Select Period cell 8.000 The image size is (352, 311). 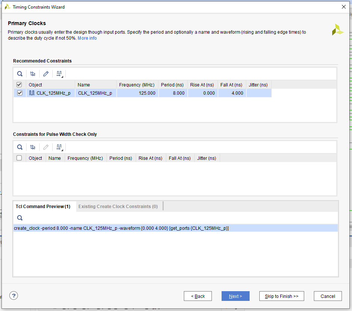[173, 93]
